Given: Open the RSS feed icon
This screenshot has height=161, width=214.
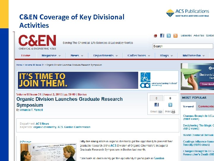Looking at the screenshot, I should coord(175,35).
